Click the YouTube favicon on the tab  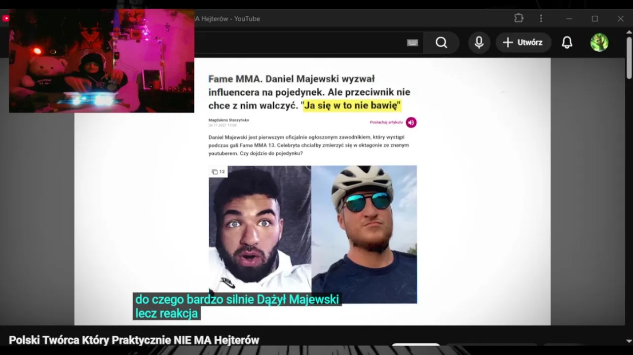5,18
